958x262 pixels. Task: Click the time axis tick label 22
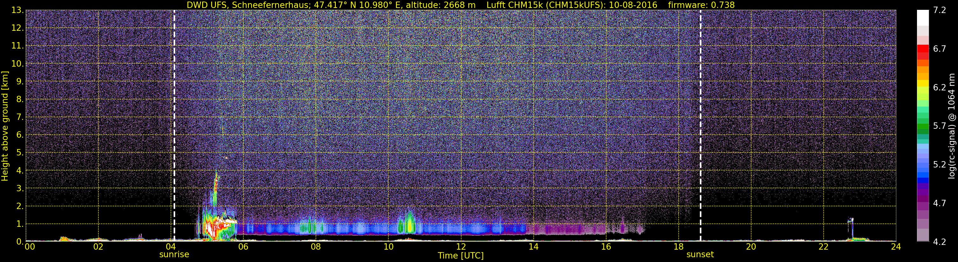point(824,247)
